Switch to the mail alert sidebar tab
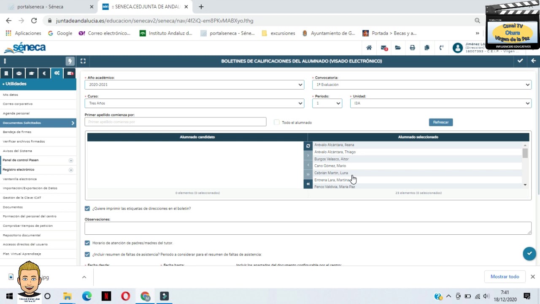 (70, 73)
